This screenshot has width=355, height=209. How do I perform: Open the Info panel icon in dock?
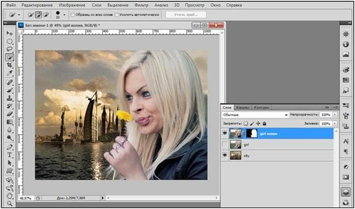tap(346, 44)
